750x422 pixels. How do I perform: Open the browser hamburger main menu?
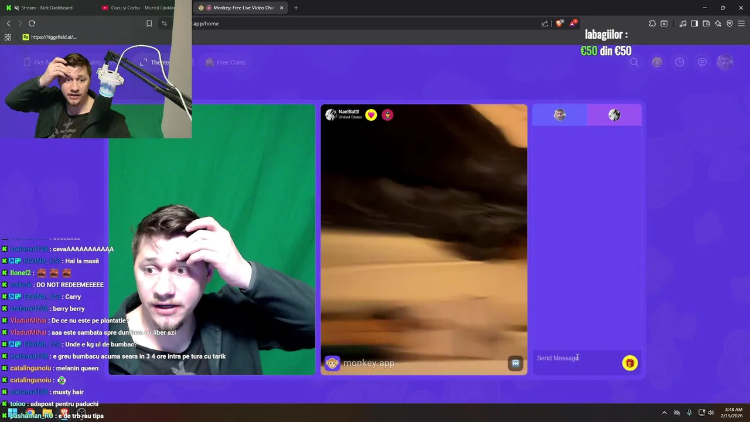point(741,23)
